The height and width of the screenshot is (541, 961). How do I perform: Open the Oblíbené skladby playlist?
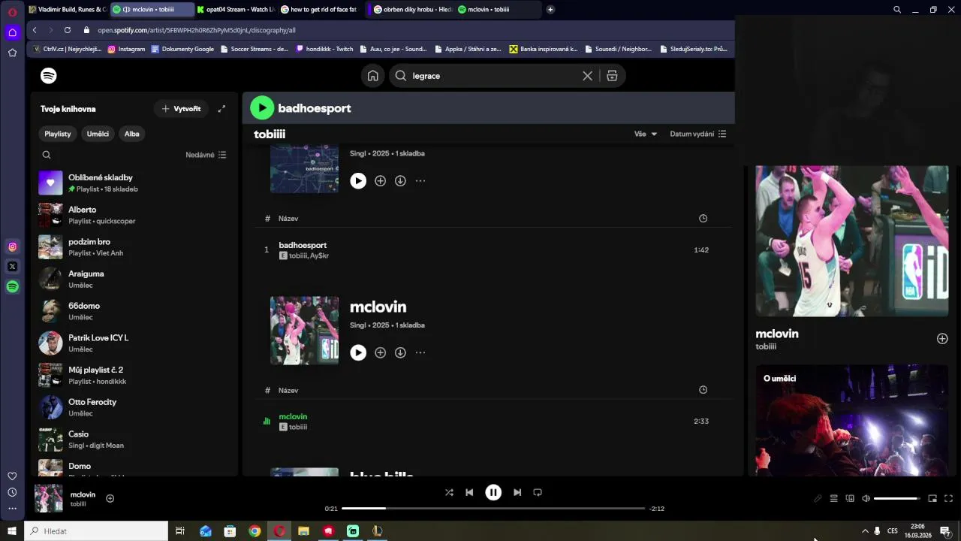[135, 183]
